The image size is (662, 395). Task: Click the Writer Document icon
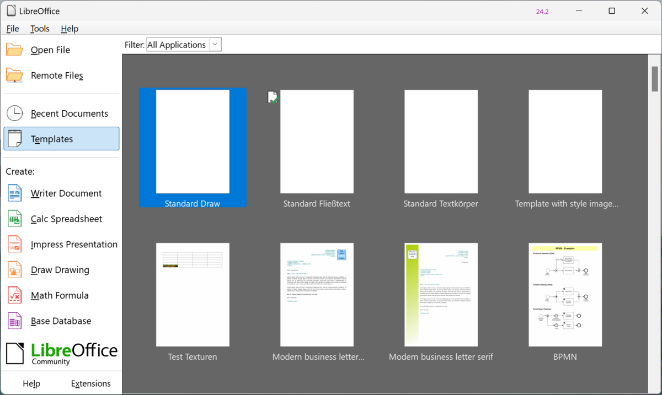[x=14, y=193]
